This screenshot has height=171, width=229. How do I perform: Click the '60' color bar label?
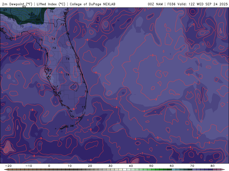point(172,166)
